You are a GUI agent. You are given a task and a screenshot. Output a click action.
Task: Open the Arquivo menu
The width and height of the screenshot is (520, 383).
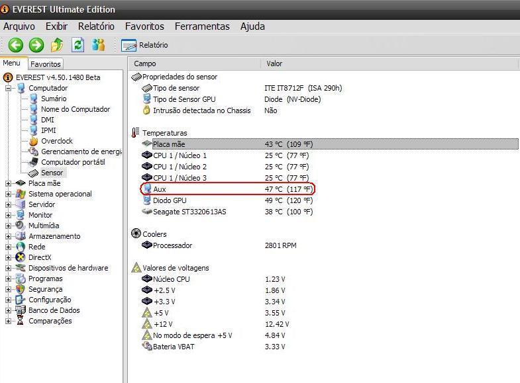pos(19,26)
